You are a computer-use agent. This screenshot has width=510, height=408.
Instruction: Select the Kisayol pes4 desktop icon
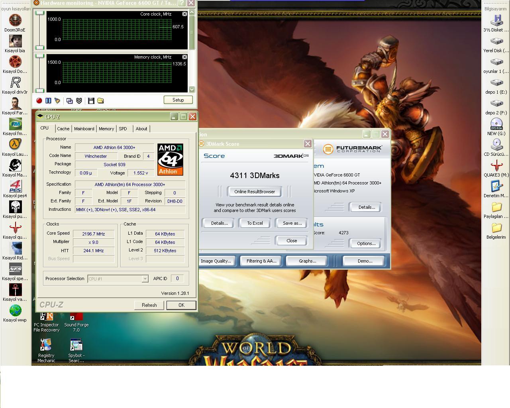click(15, 189)
